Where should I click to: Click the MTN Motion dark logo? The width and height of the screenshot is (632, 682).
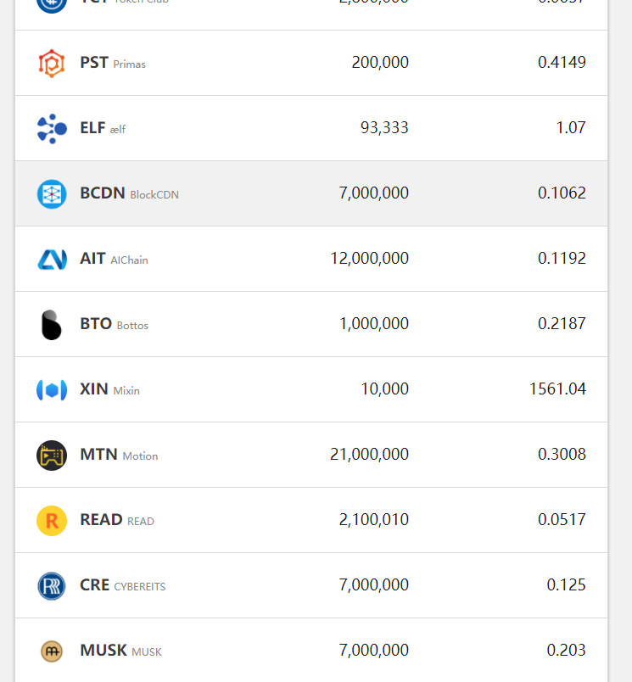point(52,456)
